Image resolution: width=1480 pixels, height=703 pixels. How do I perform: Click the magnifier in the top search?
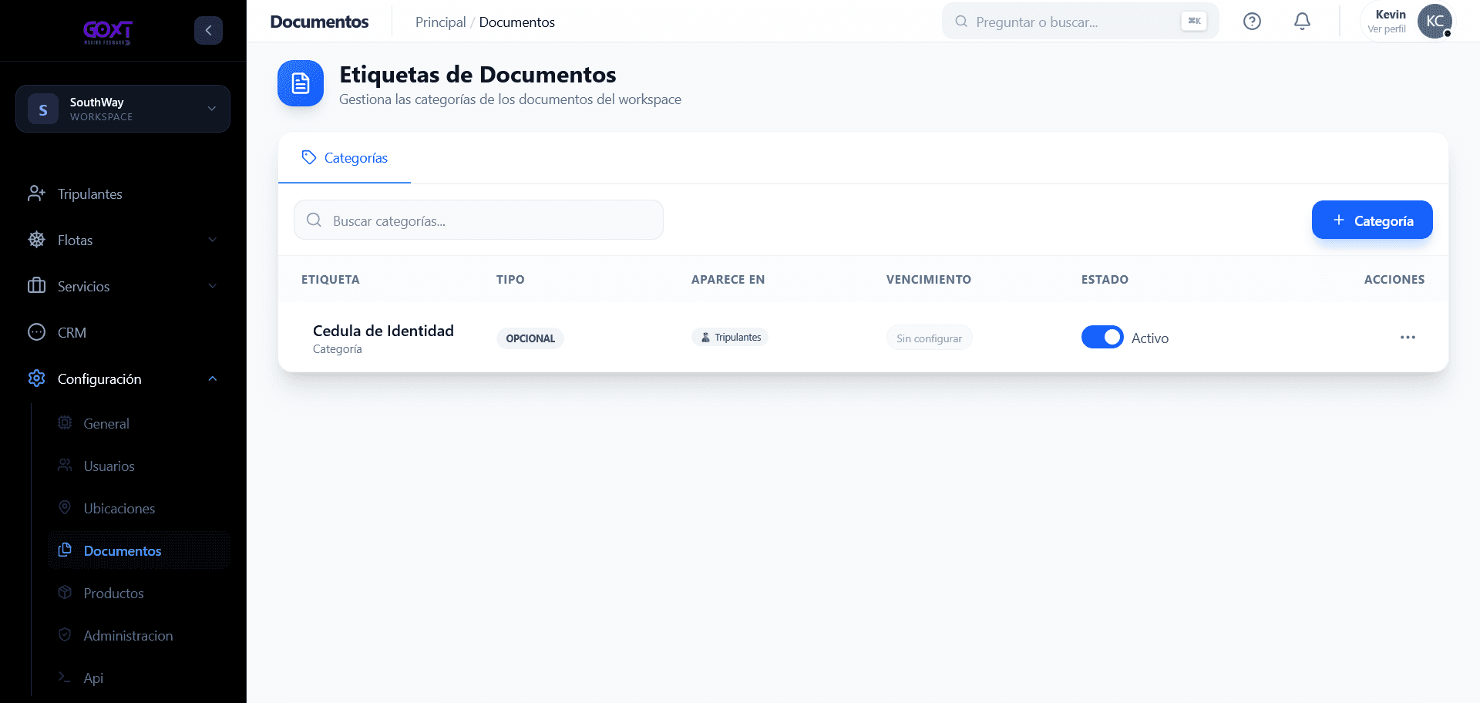961,22
